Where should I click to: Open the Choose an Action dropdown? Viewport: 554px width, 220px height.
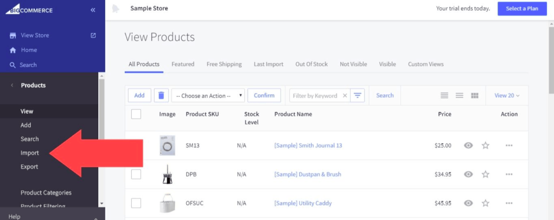coord(208,95)
